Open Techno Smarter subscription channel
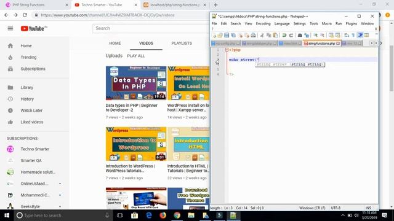Screen dimensions: 394x221 [34, 149]
